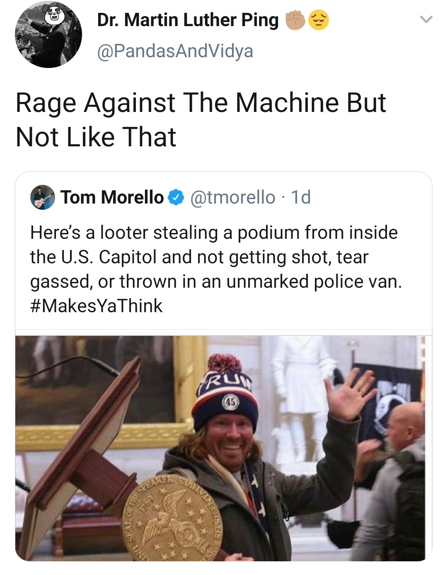This screenshot has width=447, height=575.
Task: Expand the tweet options chevron
Action: tap(426, 19)
